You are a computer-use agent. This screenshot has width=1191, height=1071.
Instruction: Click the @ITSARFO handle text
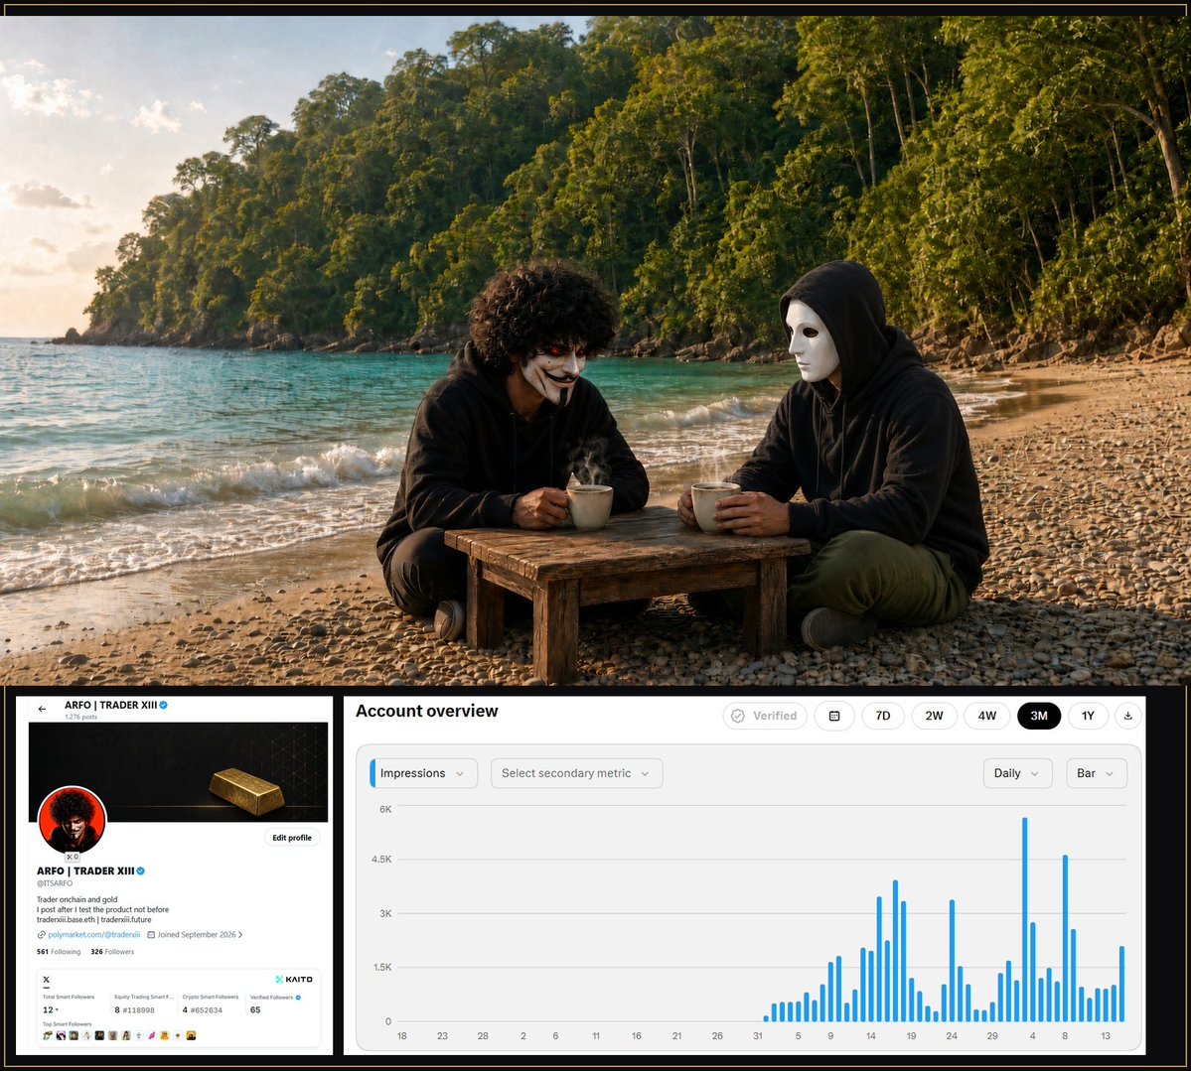(x=55, y=883)
